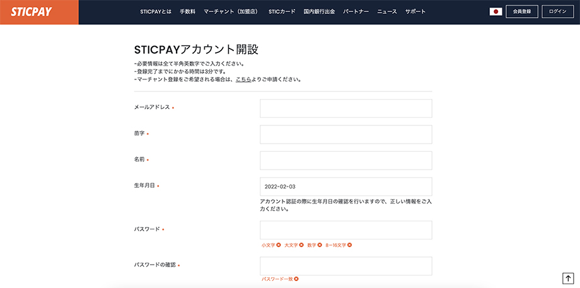
Task: Click the 生年月日 date field
Action: click(346, 187)
